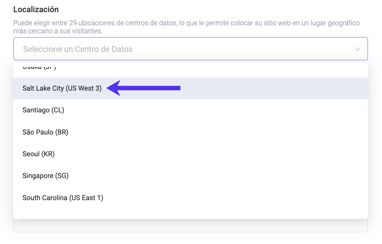Click the '(BR)' country code text
This screenshot has height=244, width=382.
pos(62,132)
